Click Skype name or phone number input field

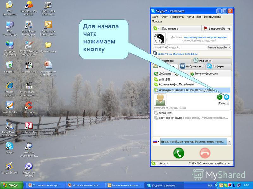tap(194, 141)
